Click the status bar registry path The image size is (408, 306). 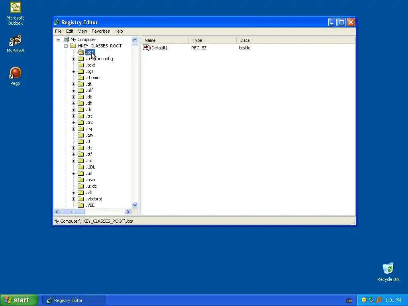pos(93,221)
